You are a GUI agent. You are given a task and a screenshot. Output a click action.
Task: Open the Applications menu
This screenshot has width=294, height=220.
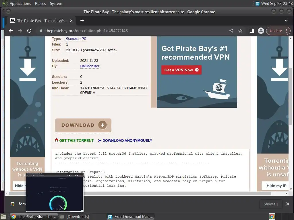coord(20,3)
